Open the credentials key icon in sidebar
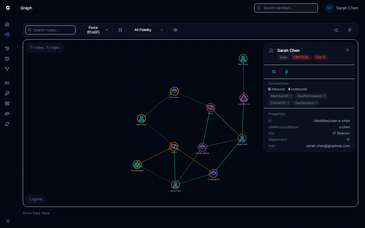The image size is (365, 228). (x=7, y=93)
